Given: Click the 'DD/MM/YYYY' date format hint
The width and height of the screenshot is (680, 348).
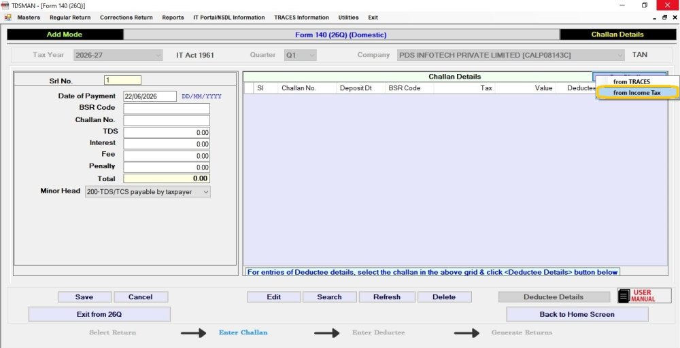Looking at the screenshot, I should coord(202,96).
